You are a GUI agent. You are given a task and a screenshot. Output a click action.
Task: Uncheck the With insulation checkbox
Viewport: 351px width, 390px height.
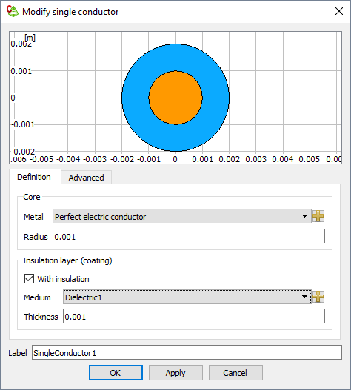tap(29, 278)
